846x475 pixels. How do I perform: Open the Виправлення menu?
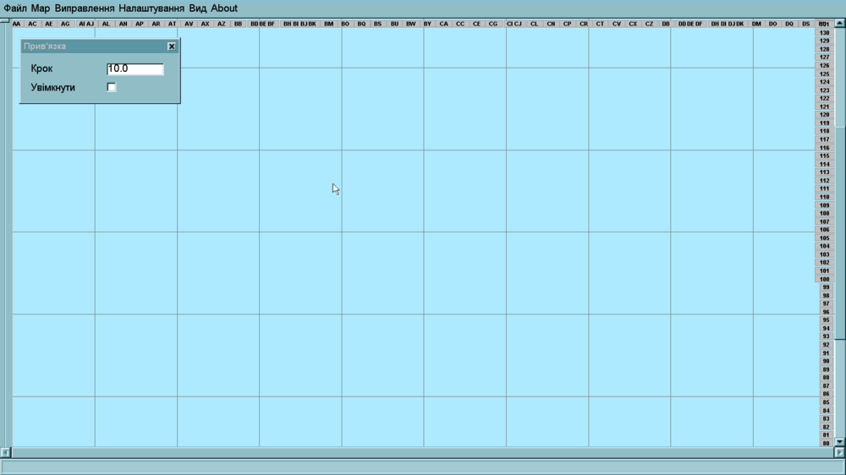click(85, 8)
